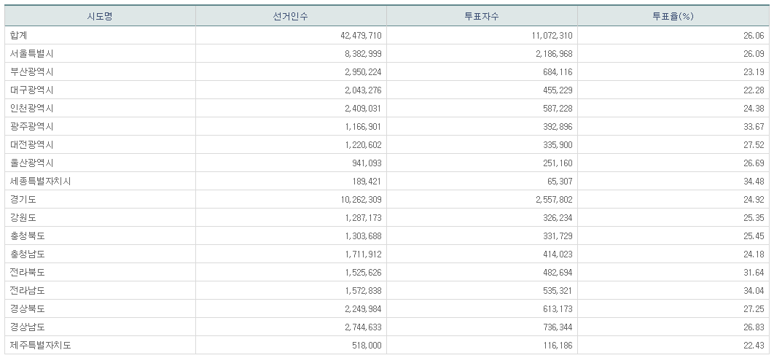Select the 합계 row label
The height and width of the screenshot is (358, 774).
19,35
